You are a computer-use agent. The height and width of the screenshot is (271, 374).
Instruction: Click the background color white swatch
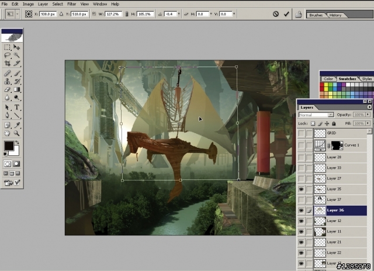(16, 152)
